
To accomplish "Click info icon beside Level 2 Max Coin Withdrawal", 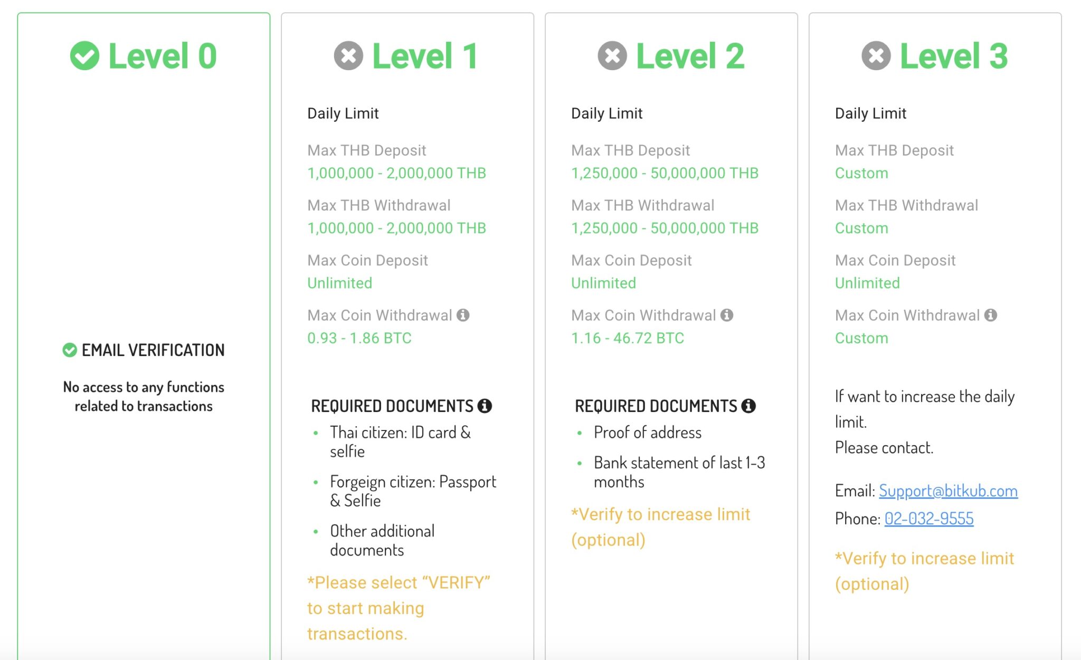I will pos(727,315).
